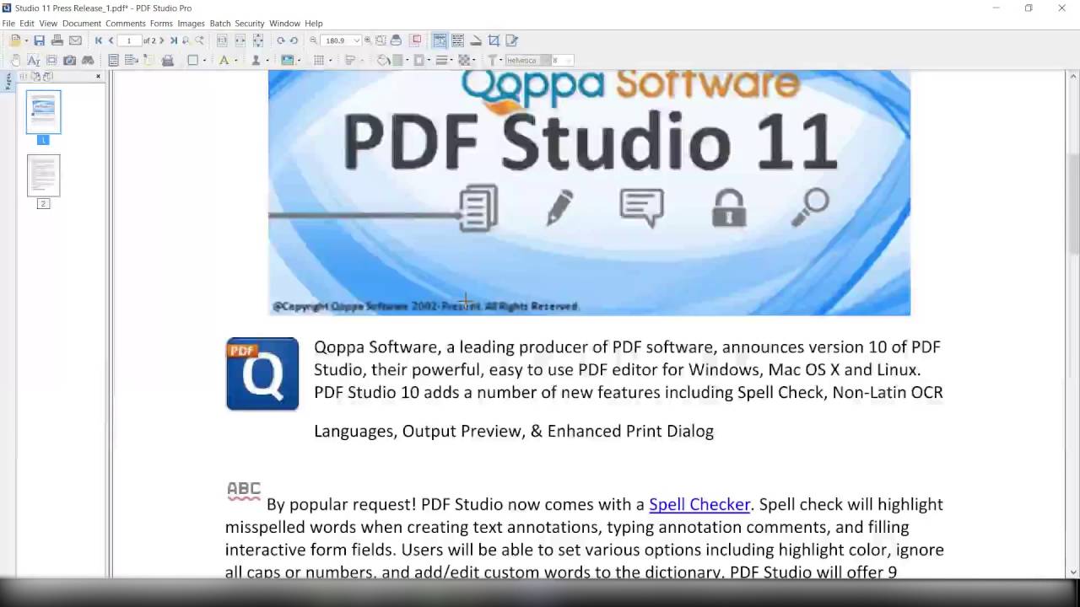This screenshot has width=1080, height=607.
Task: Click the Zoom out magnifier icon
Action: click(x=313, y=40)
